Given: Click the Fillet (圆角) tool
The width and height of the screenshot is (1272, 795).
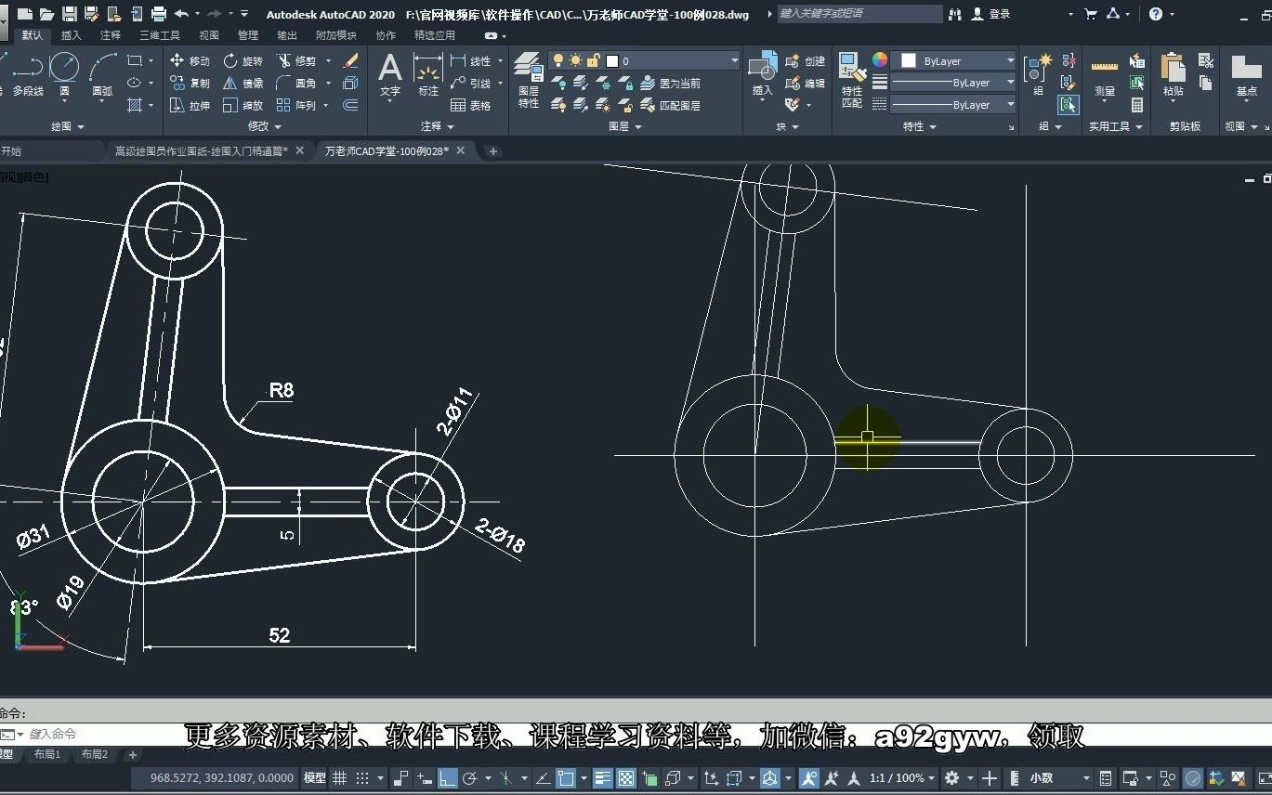Looking at the screenshot, I should (296, 83).
